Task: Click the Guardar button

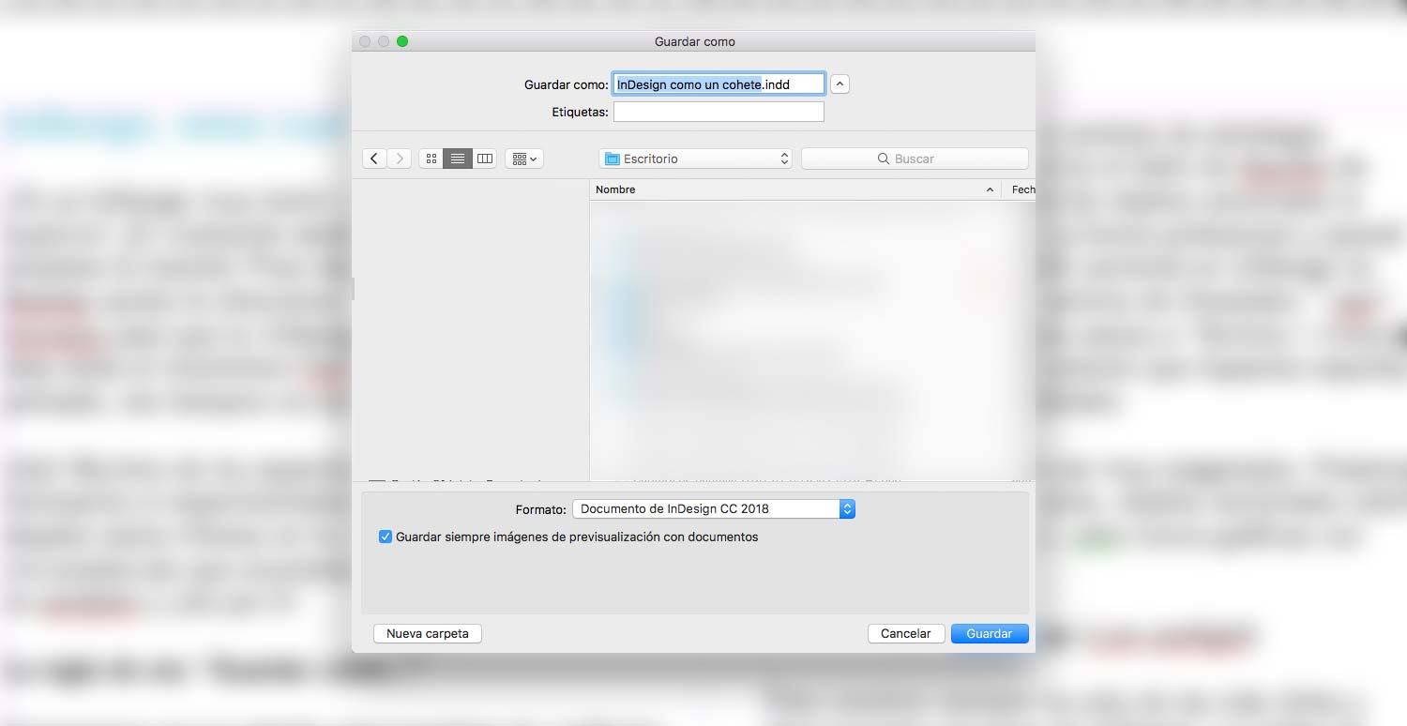Action: (x=990, y=633)
